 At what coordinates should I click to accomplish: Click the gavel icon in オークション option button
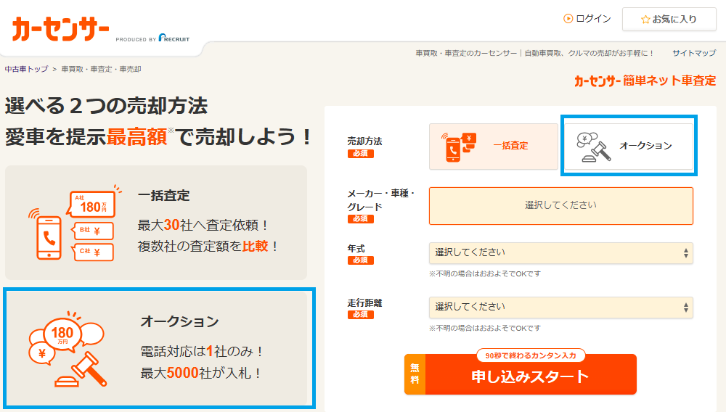(x=594, y=147)
